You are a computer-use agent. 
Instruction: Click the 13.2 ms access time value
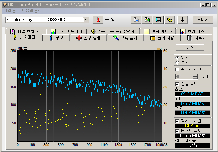pyautogui.click(x=192, y=126)
